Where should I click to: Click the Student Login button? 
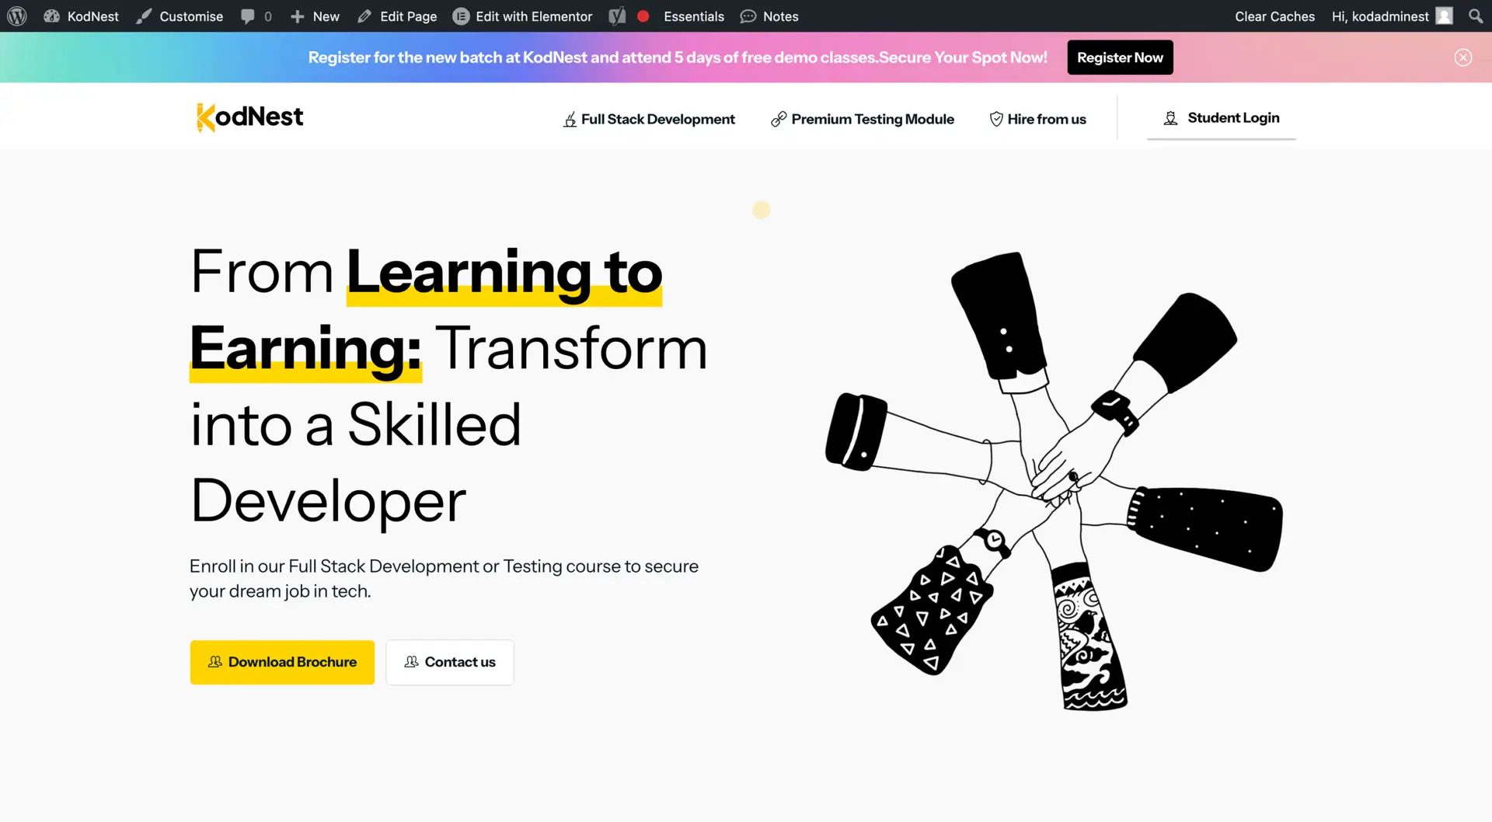click(x=1221, y=118)
